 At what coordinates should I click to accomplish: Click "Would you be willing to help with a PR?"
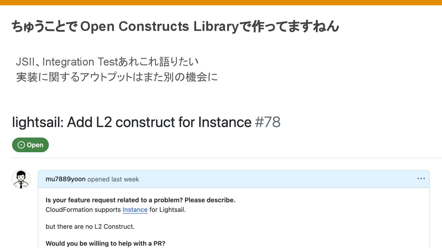[105, 244]
